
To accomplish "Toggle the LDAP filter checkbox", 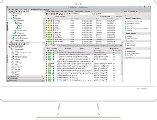I will coord(50,48).
